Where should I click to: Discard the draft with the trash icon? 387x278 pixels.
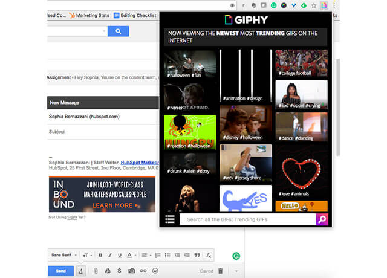(221, 271)
